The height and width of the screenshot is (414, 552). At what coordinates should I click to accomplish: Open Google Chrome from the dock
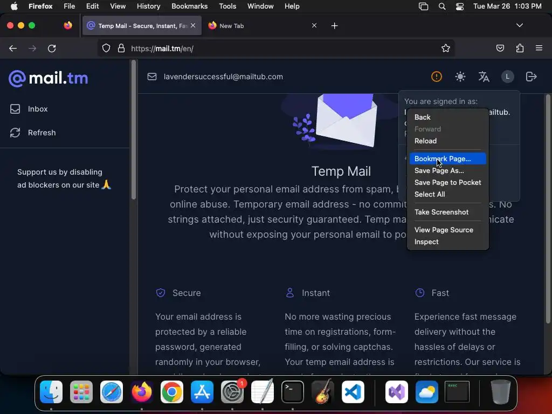(x=172, y=392)
